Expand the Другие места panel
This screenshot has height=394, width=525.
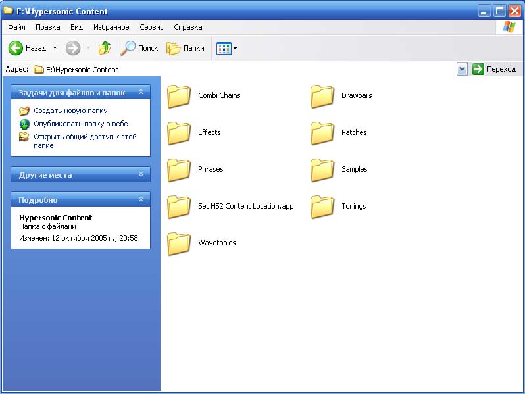[x=141, y=174]
